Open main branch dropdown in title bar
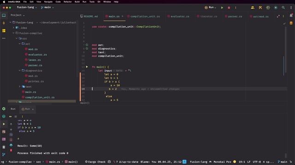Screen dimensions: 295x165 47,7
